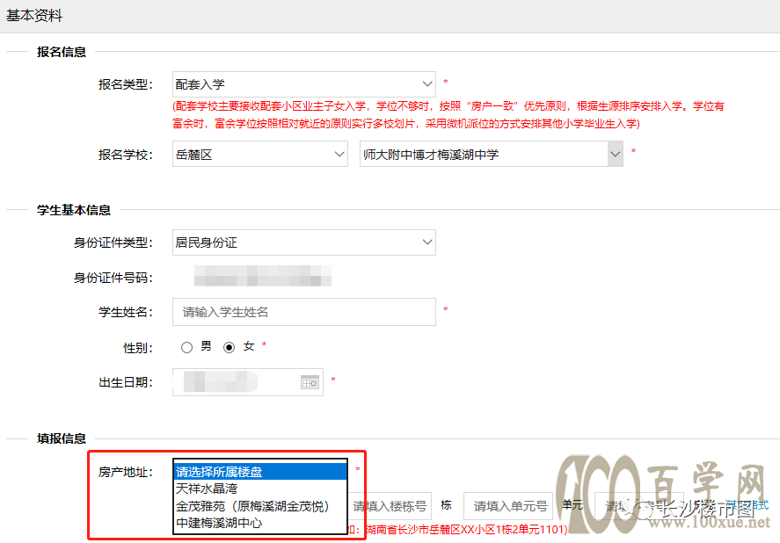Select 中建梅溪湖中心 from the property list
The height and width of the screenshot is (543, 780).
click(x=260, y=523)
